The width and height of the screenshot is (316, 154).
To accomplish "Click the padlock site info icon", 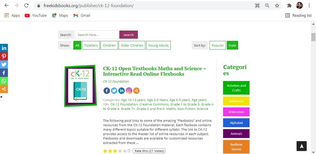I will (39, 6).
